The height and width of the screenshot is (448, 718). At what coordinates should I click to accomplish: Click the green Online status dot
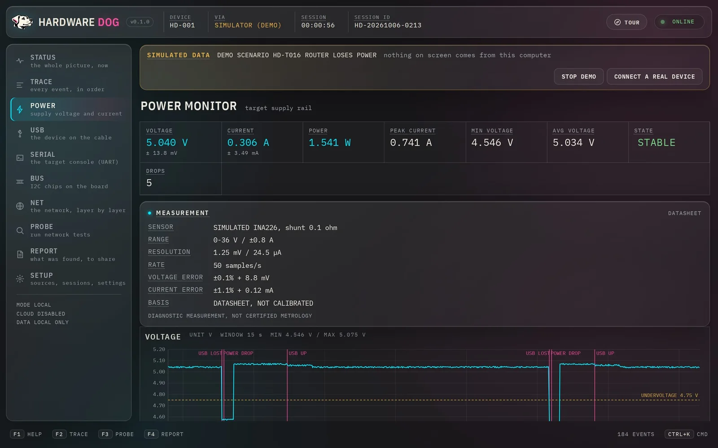(663, 22)
